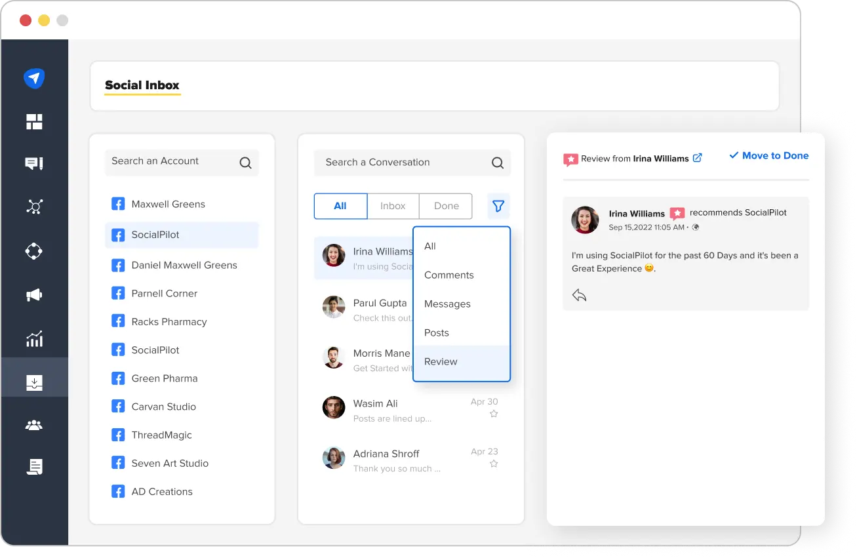The height and width of the screenshot is (558, 857).
Task: Open the dashboard grid icon in sidebar
Action: [x=34, y=121]
